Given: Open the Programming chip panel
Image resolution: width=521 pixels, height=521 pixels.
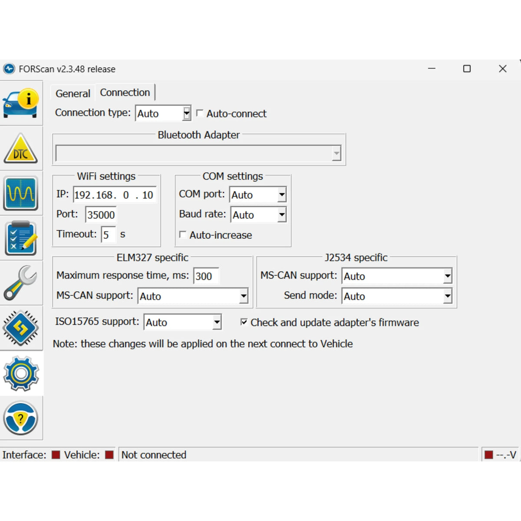Looking at the screenshot, I should (22, 328).
